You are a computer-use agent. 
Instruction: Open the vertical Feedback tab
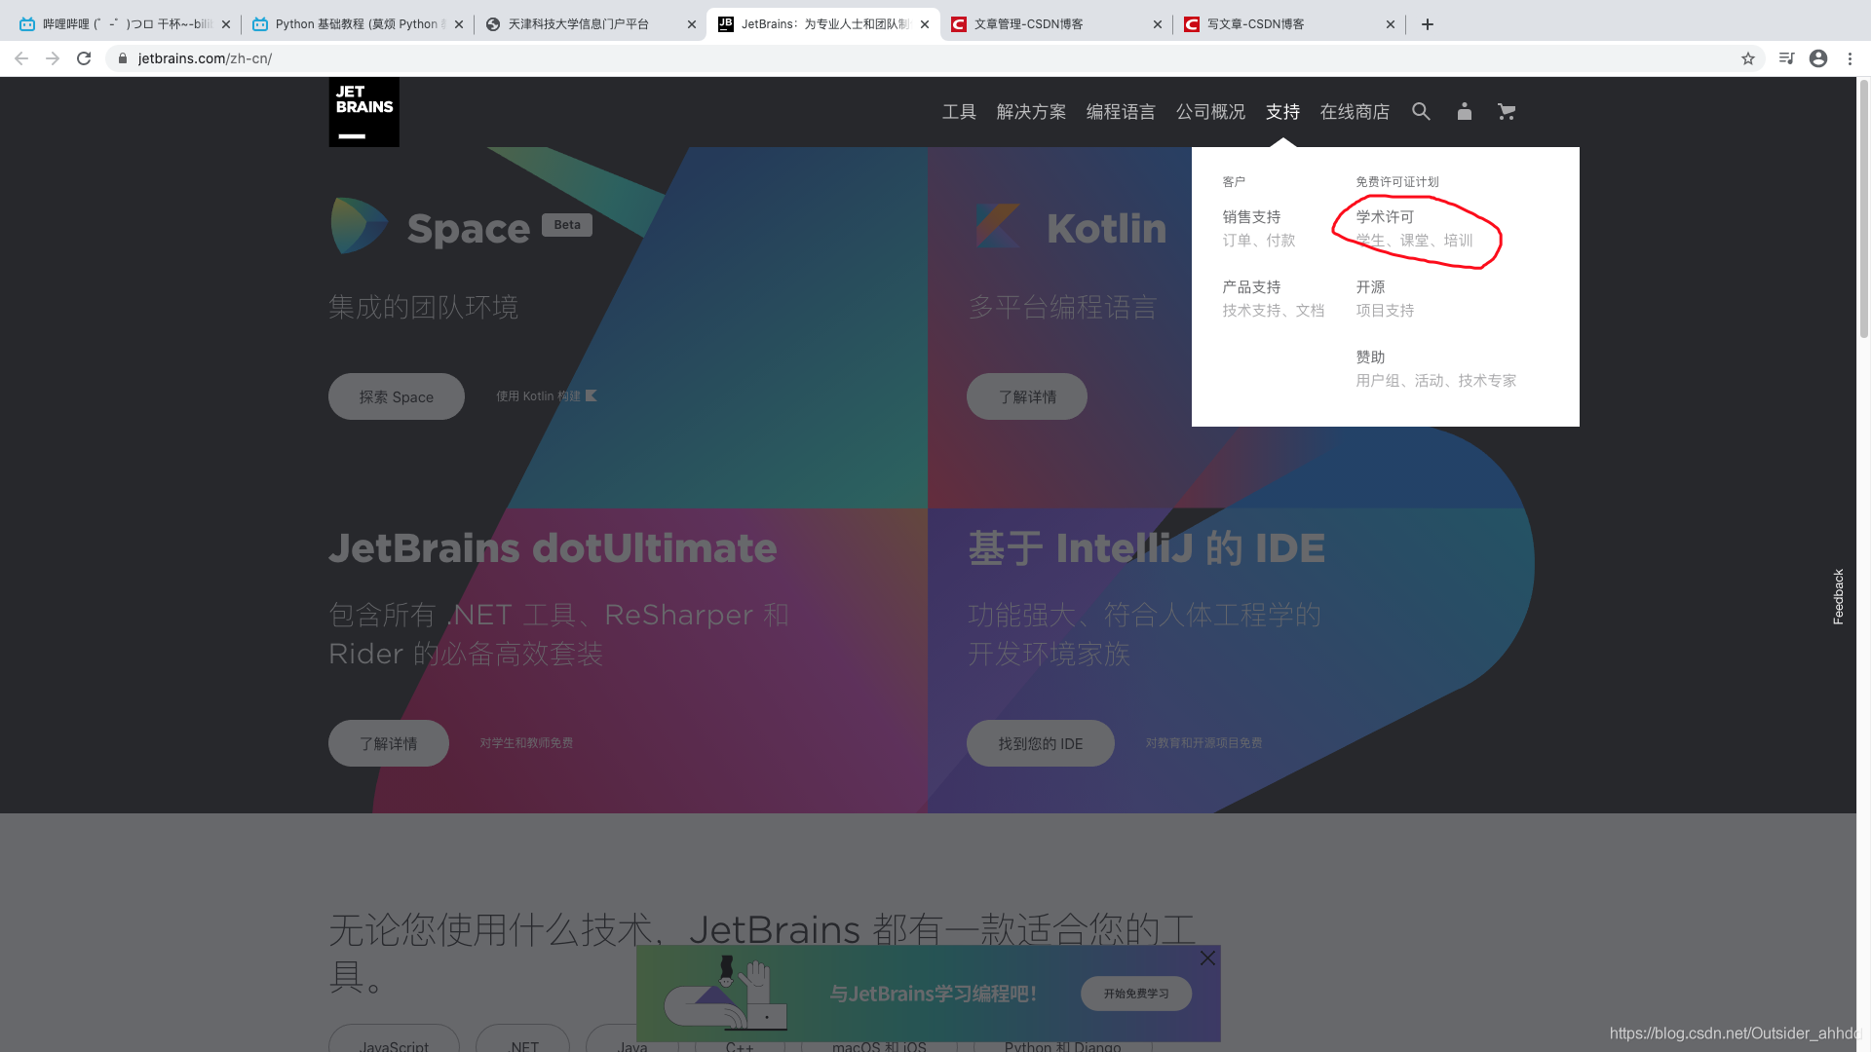click(x=1838, y=596)
